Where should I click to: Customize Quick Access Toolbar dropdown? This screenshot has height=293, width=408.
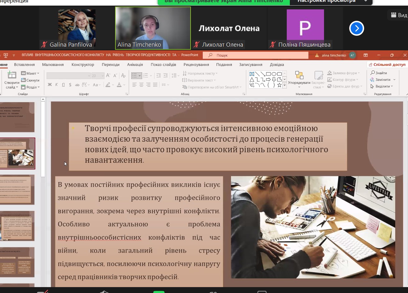pos(14,55)
